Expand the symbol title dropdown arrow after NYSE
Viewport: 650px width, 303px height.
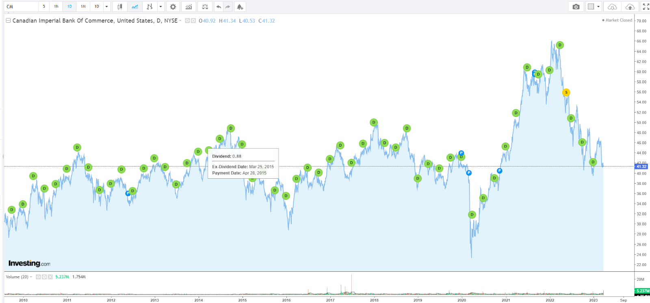pos(180,21)
